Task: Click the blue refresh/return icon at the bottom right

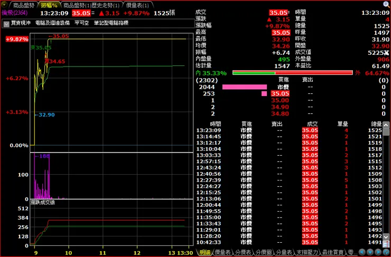Action: tap(386, 252)
